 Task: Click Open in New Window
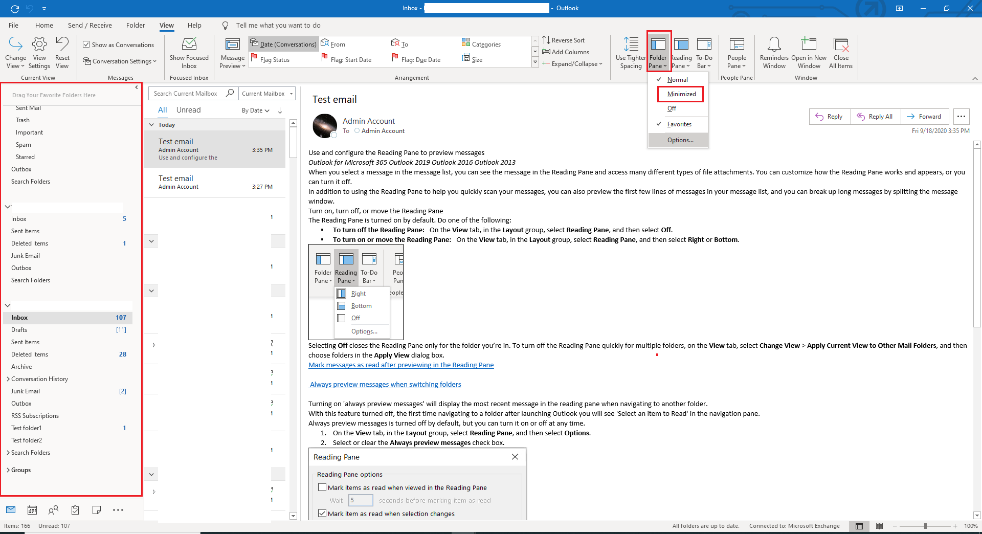[x=809, y=53]
